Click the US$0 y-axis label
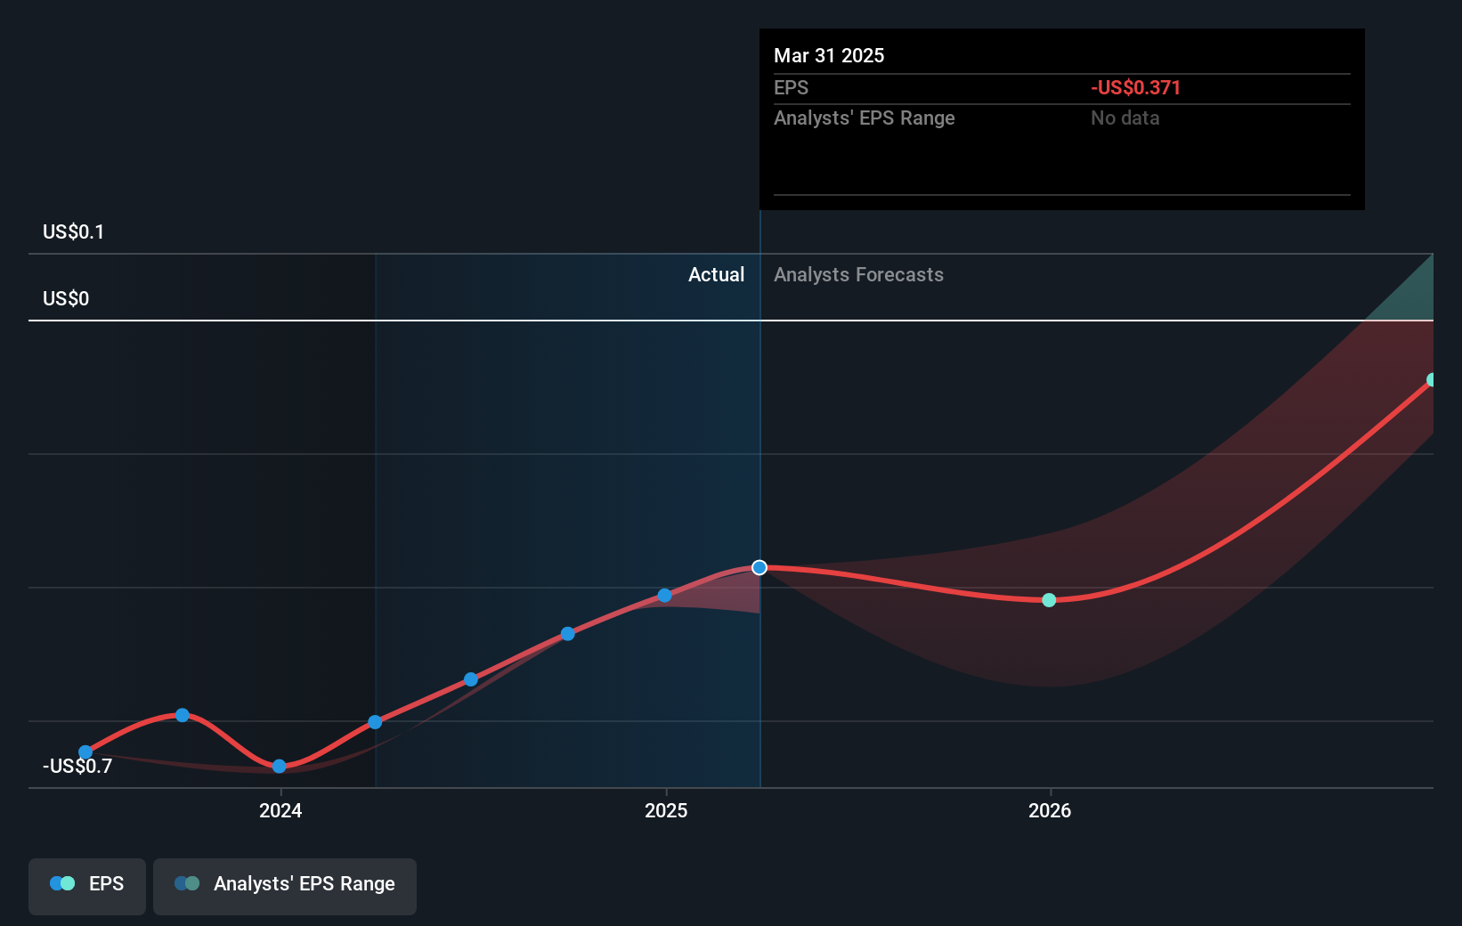This screenshot has height=926, width=1462. pos(66,299)
